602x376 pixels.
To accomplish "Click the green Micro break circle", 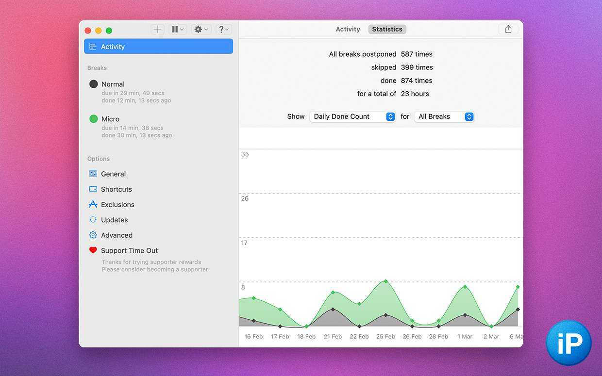I will click(94, 119).
